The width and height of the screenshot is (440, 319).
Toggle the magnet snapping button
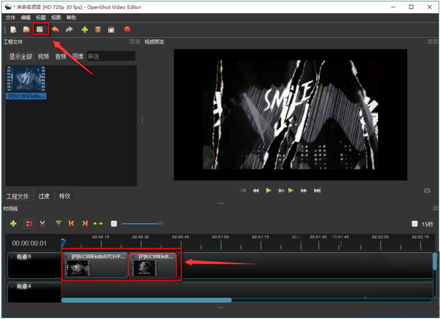click(x=29, y=224)
